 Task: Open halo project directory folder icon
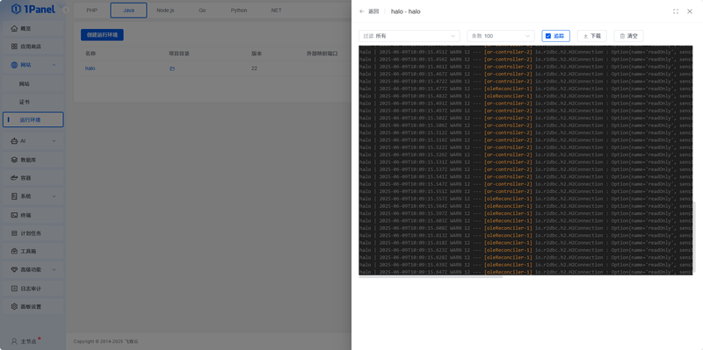point(172,68)
